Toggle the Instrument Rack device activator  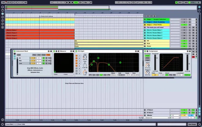[15, 51]
